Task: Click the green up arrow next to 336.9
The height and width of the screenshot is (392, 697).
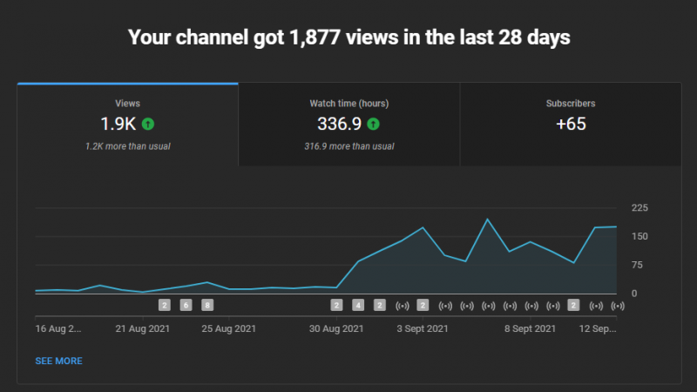Action: point(373,124)
